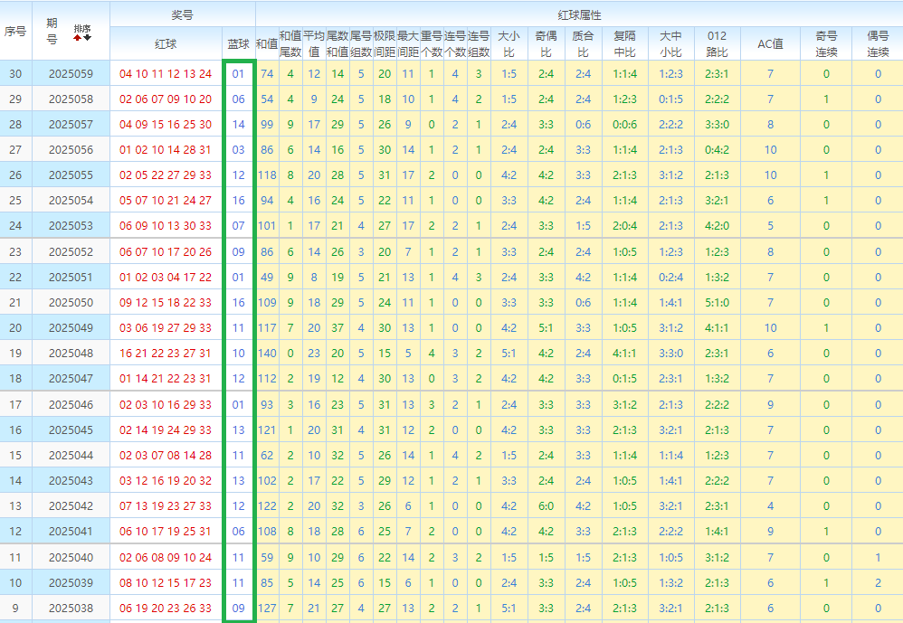Select the 蓝球 column header
Viewport: 903px width, 623px height.
(239, 43)
